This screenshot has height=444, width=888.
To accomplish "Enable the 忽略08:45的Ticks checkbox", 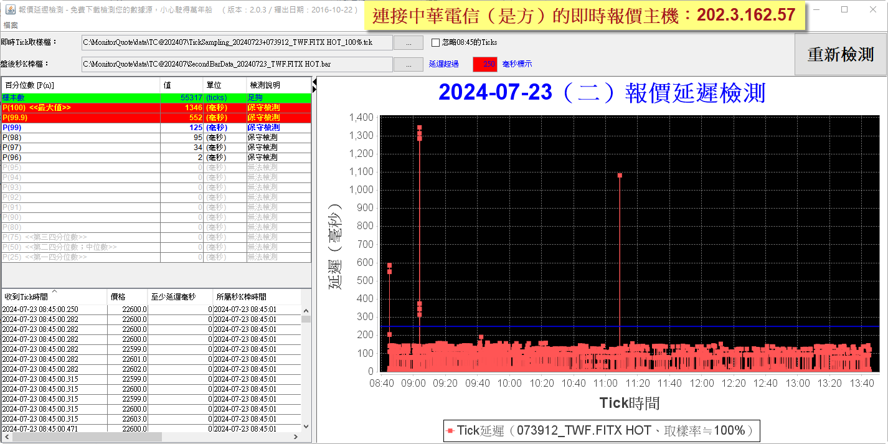I will click(436, 42).
